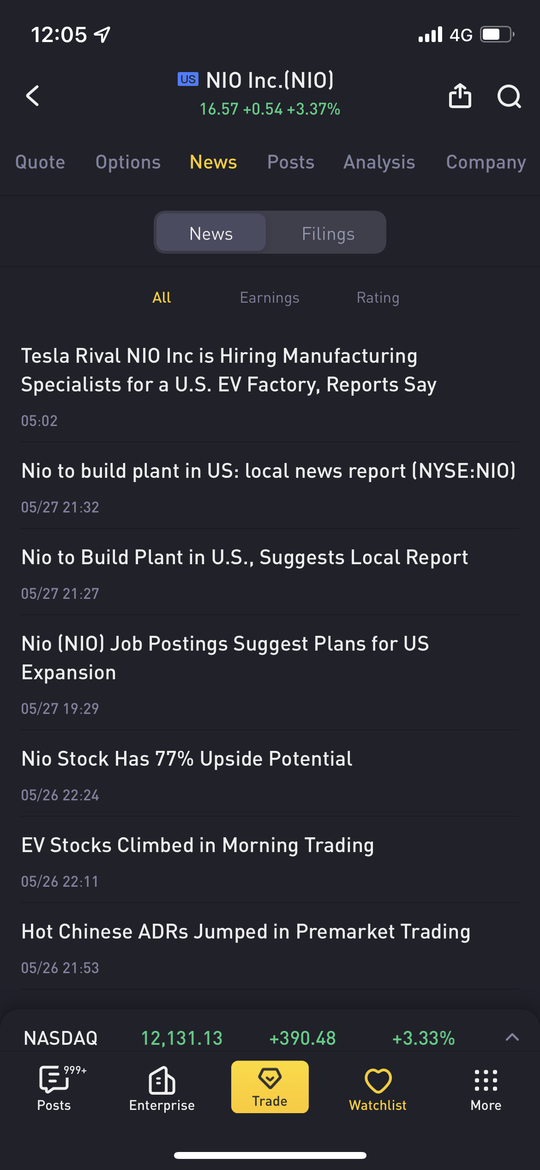Switch to Filings segment
Screen dimensions: 540x1170
pyautogui.click(x=328, y=233)
